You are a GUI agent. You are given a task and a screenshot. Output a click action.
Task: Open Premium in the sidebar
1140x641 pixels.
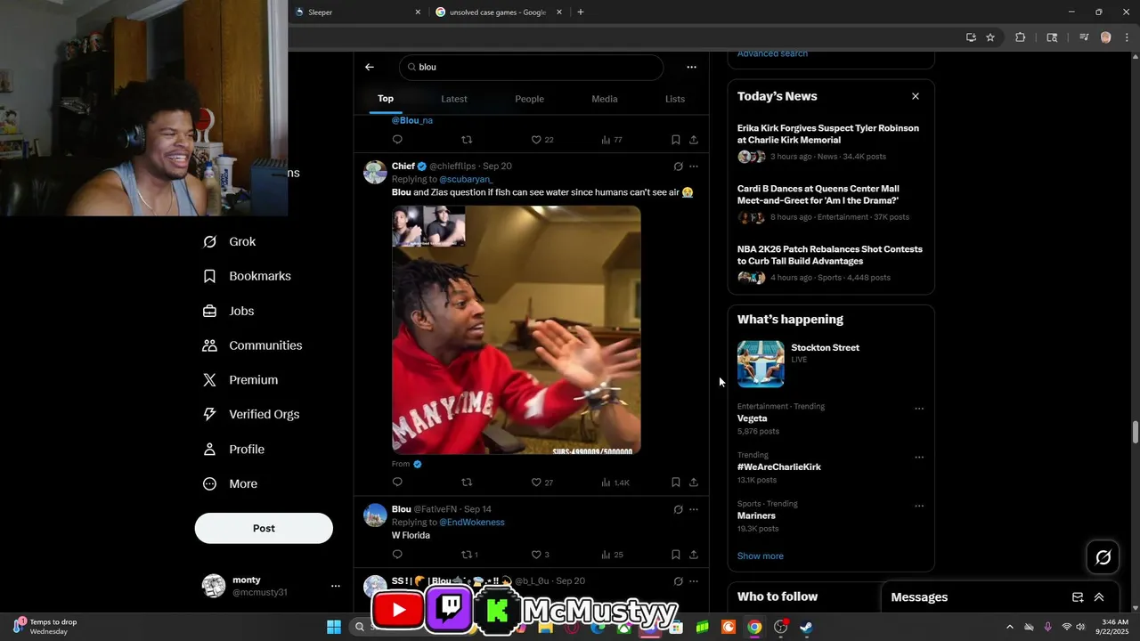click(x=240, y=380)
